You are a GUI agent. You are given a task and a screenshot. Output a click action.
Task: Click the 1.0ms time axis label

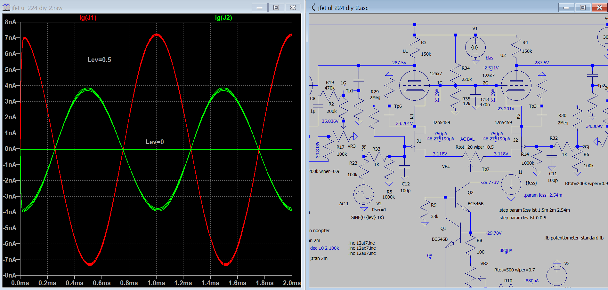click(x=156, y=283)
